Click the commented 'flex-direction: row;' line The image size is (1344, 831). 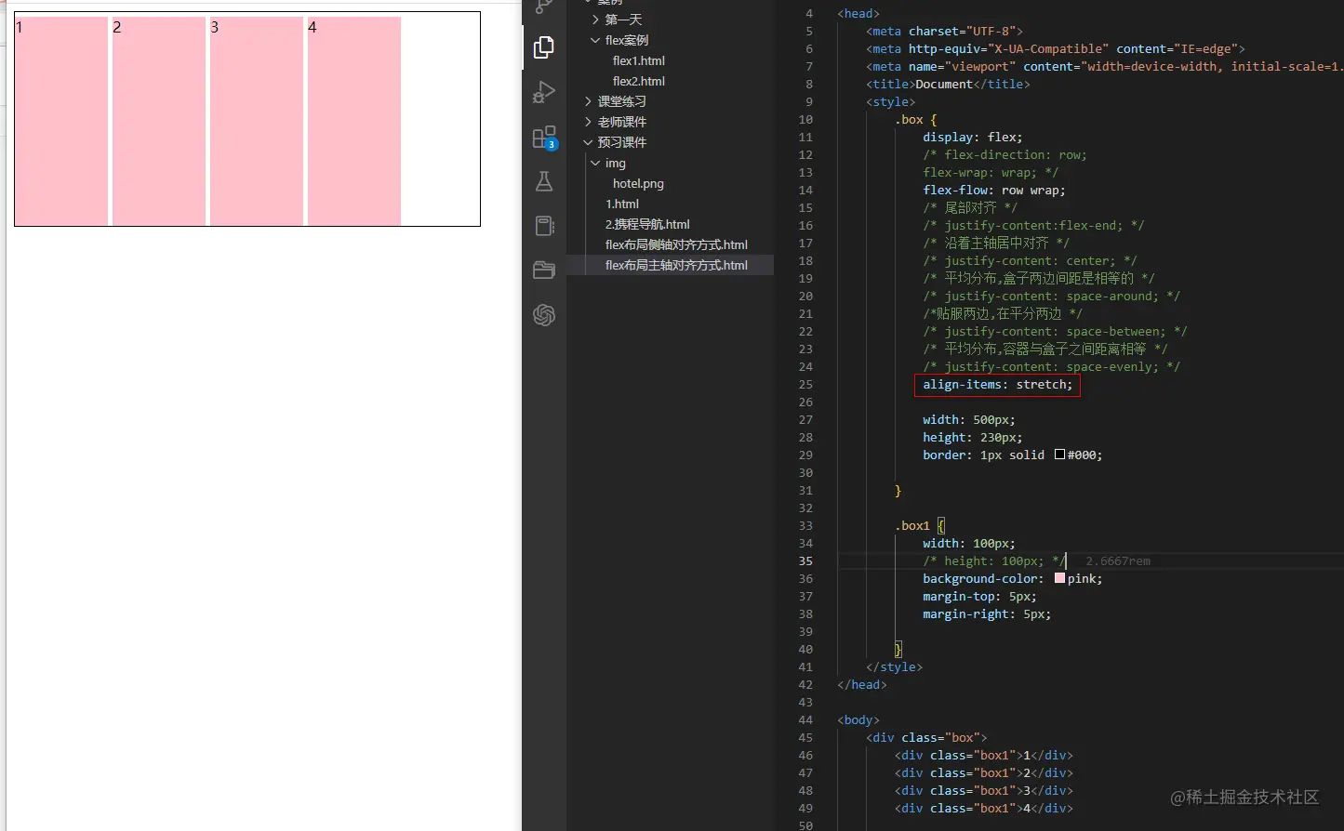click(1005, 154)
